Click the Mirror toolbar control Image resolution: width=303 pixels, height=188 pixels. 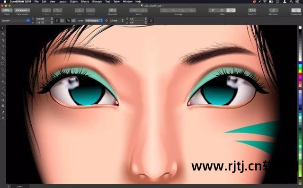click(x=139, y=10)
